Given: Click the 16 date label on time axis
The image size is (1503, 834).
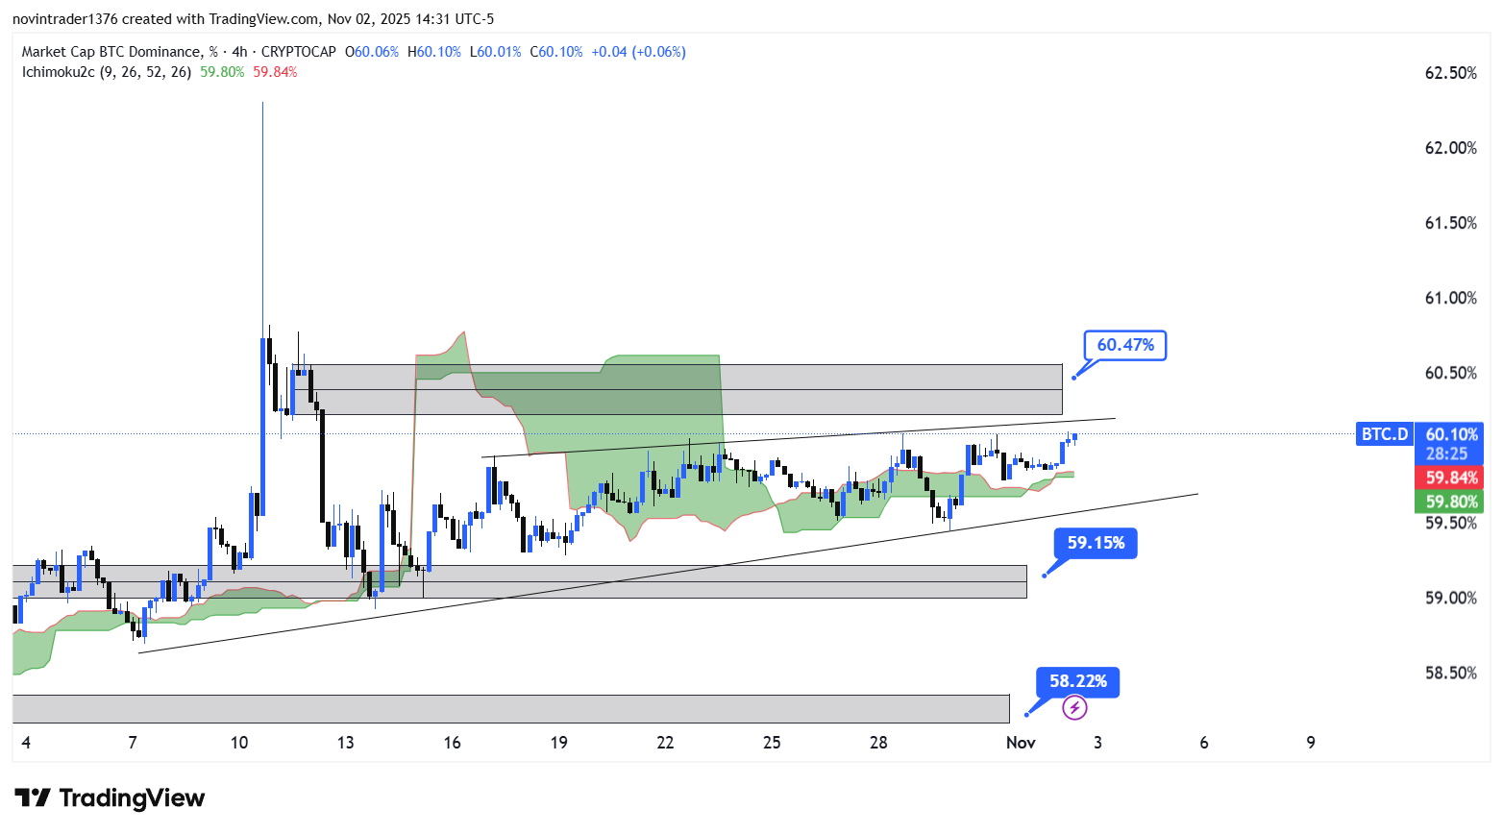Looking at the screenshot, I should [452, 742].
